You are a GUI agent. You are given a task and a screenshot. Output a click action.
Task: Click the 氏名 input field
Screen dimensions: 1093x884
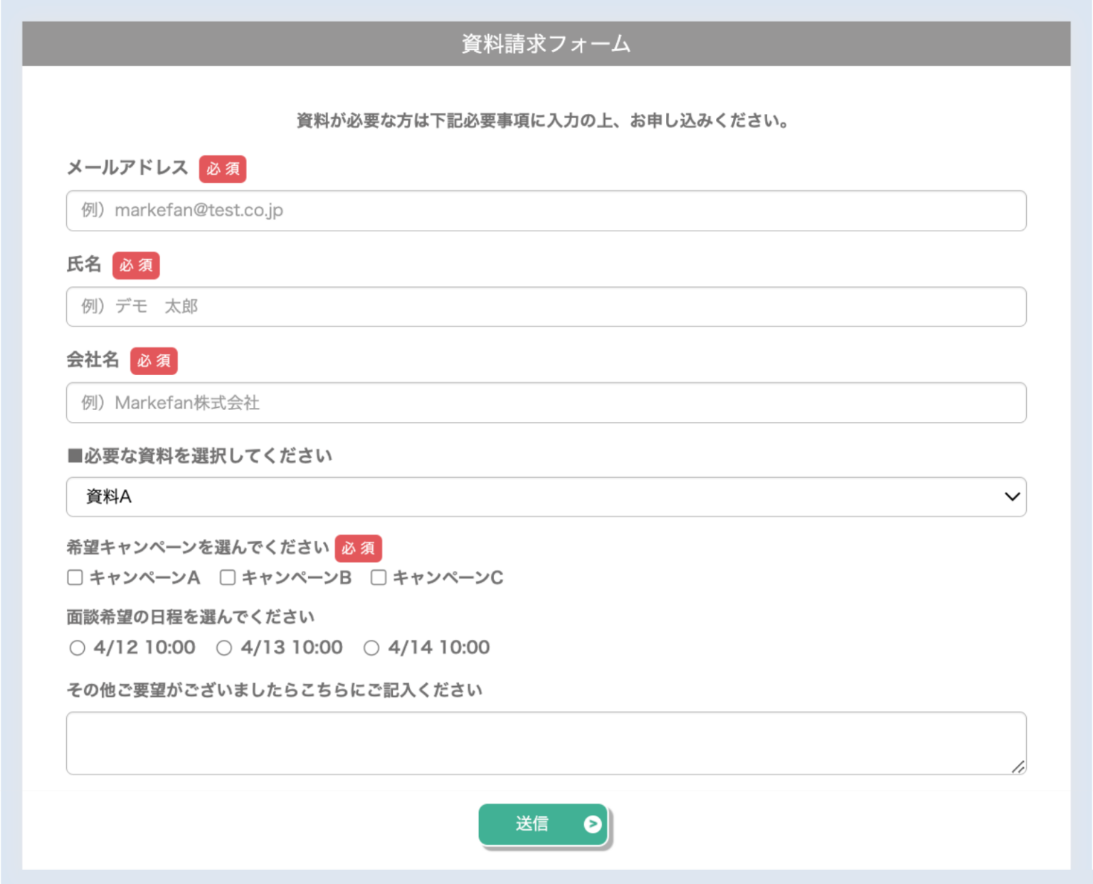coord(546,307)
